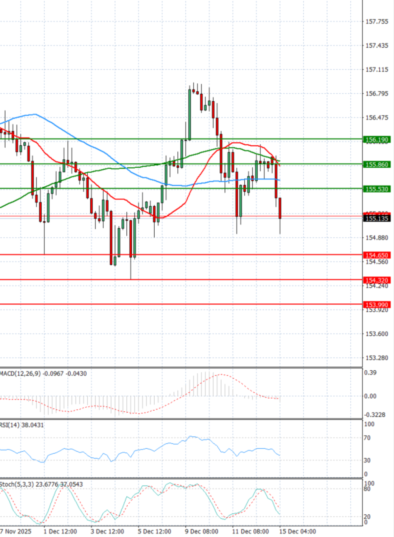Select the 155.860 green level label

point(377,164)
